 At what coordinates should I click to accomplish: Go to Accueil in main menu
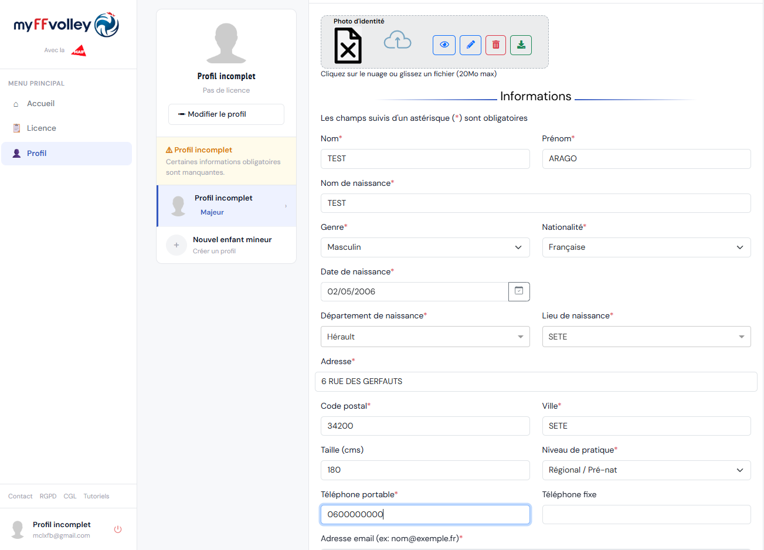66,104
